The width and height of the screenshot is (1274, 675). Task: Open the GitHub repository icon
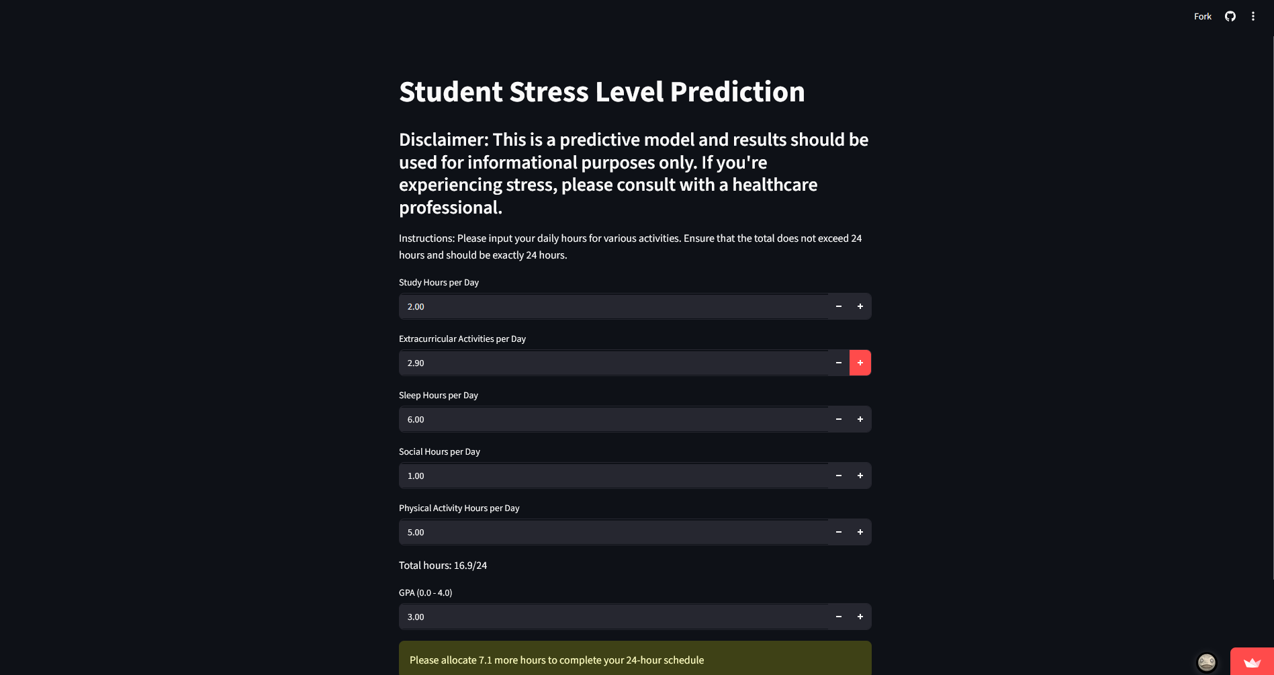click(x=1230, y=16)
